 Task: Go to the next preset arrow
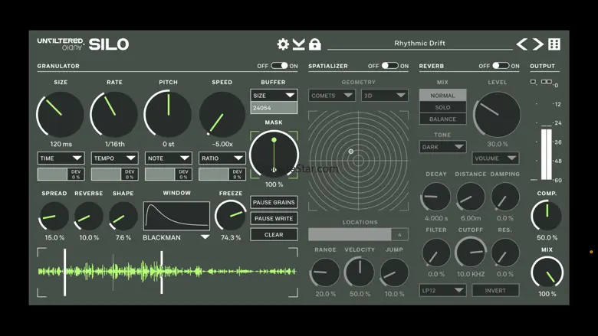pyautogui.click(x=538, y=44)
